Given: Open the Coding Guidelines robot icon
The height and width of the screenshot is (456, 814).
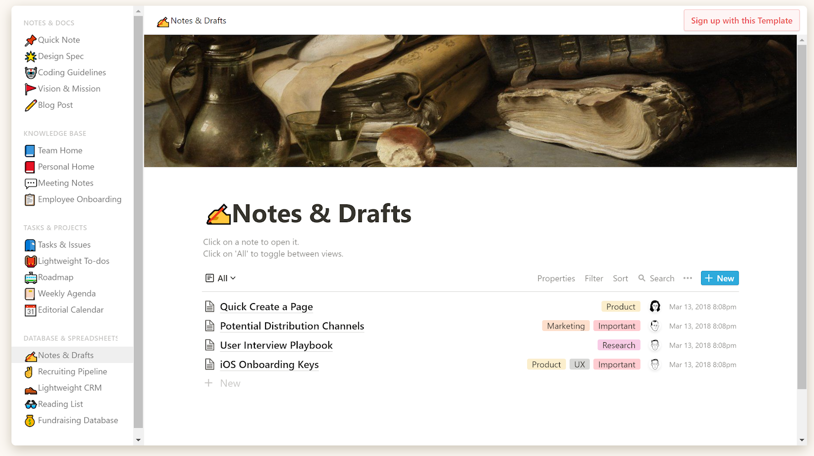Looking at the screenshot, I should click(x=31, y=73).
